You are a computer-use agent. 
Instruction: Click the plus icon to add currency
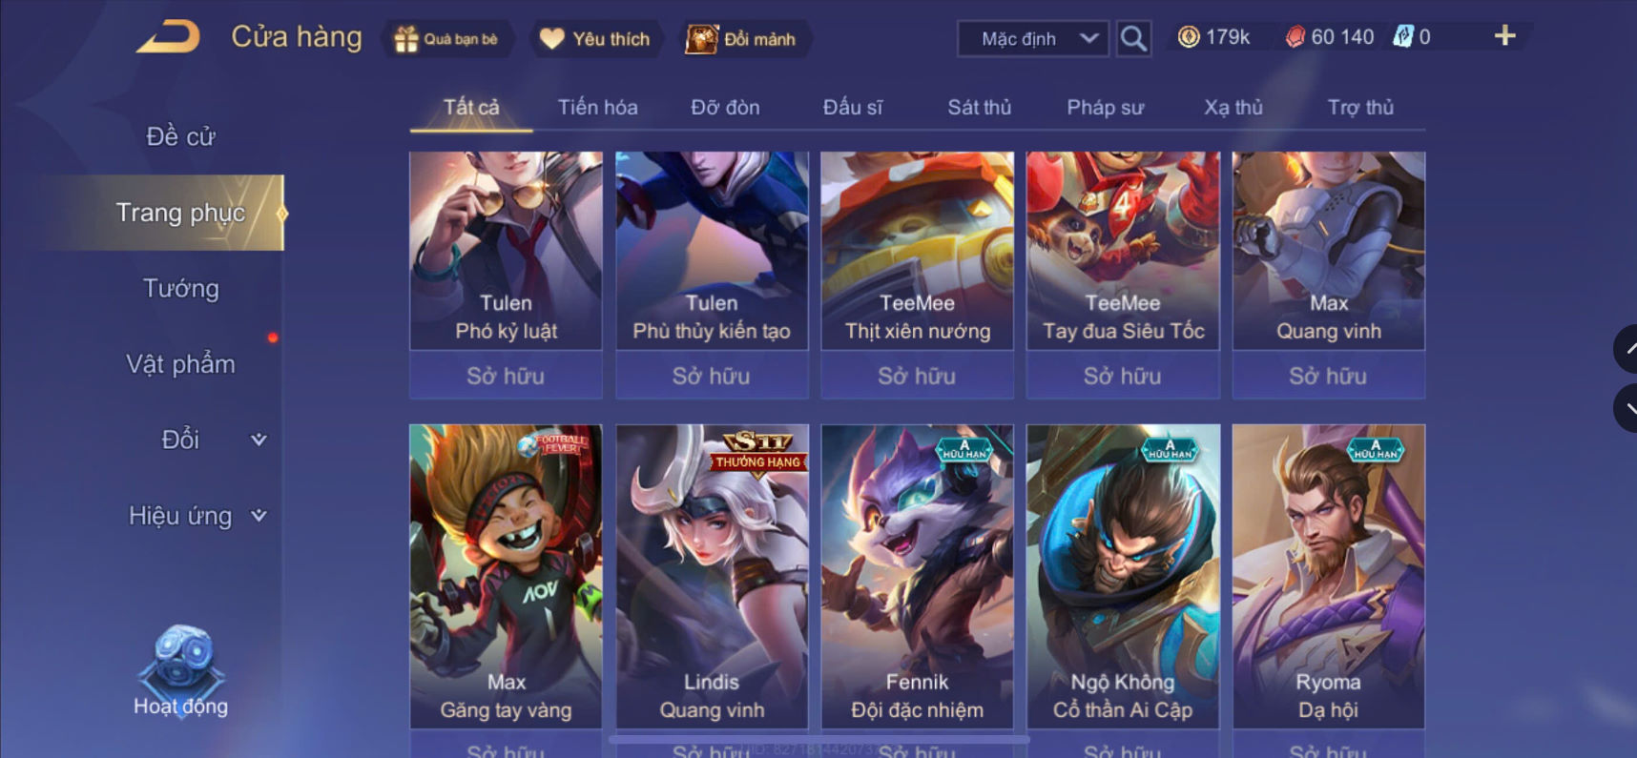coord(1504,36)
